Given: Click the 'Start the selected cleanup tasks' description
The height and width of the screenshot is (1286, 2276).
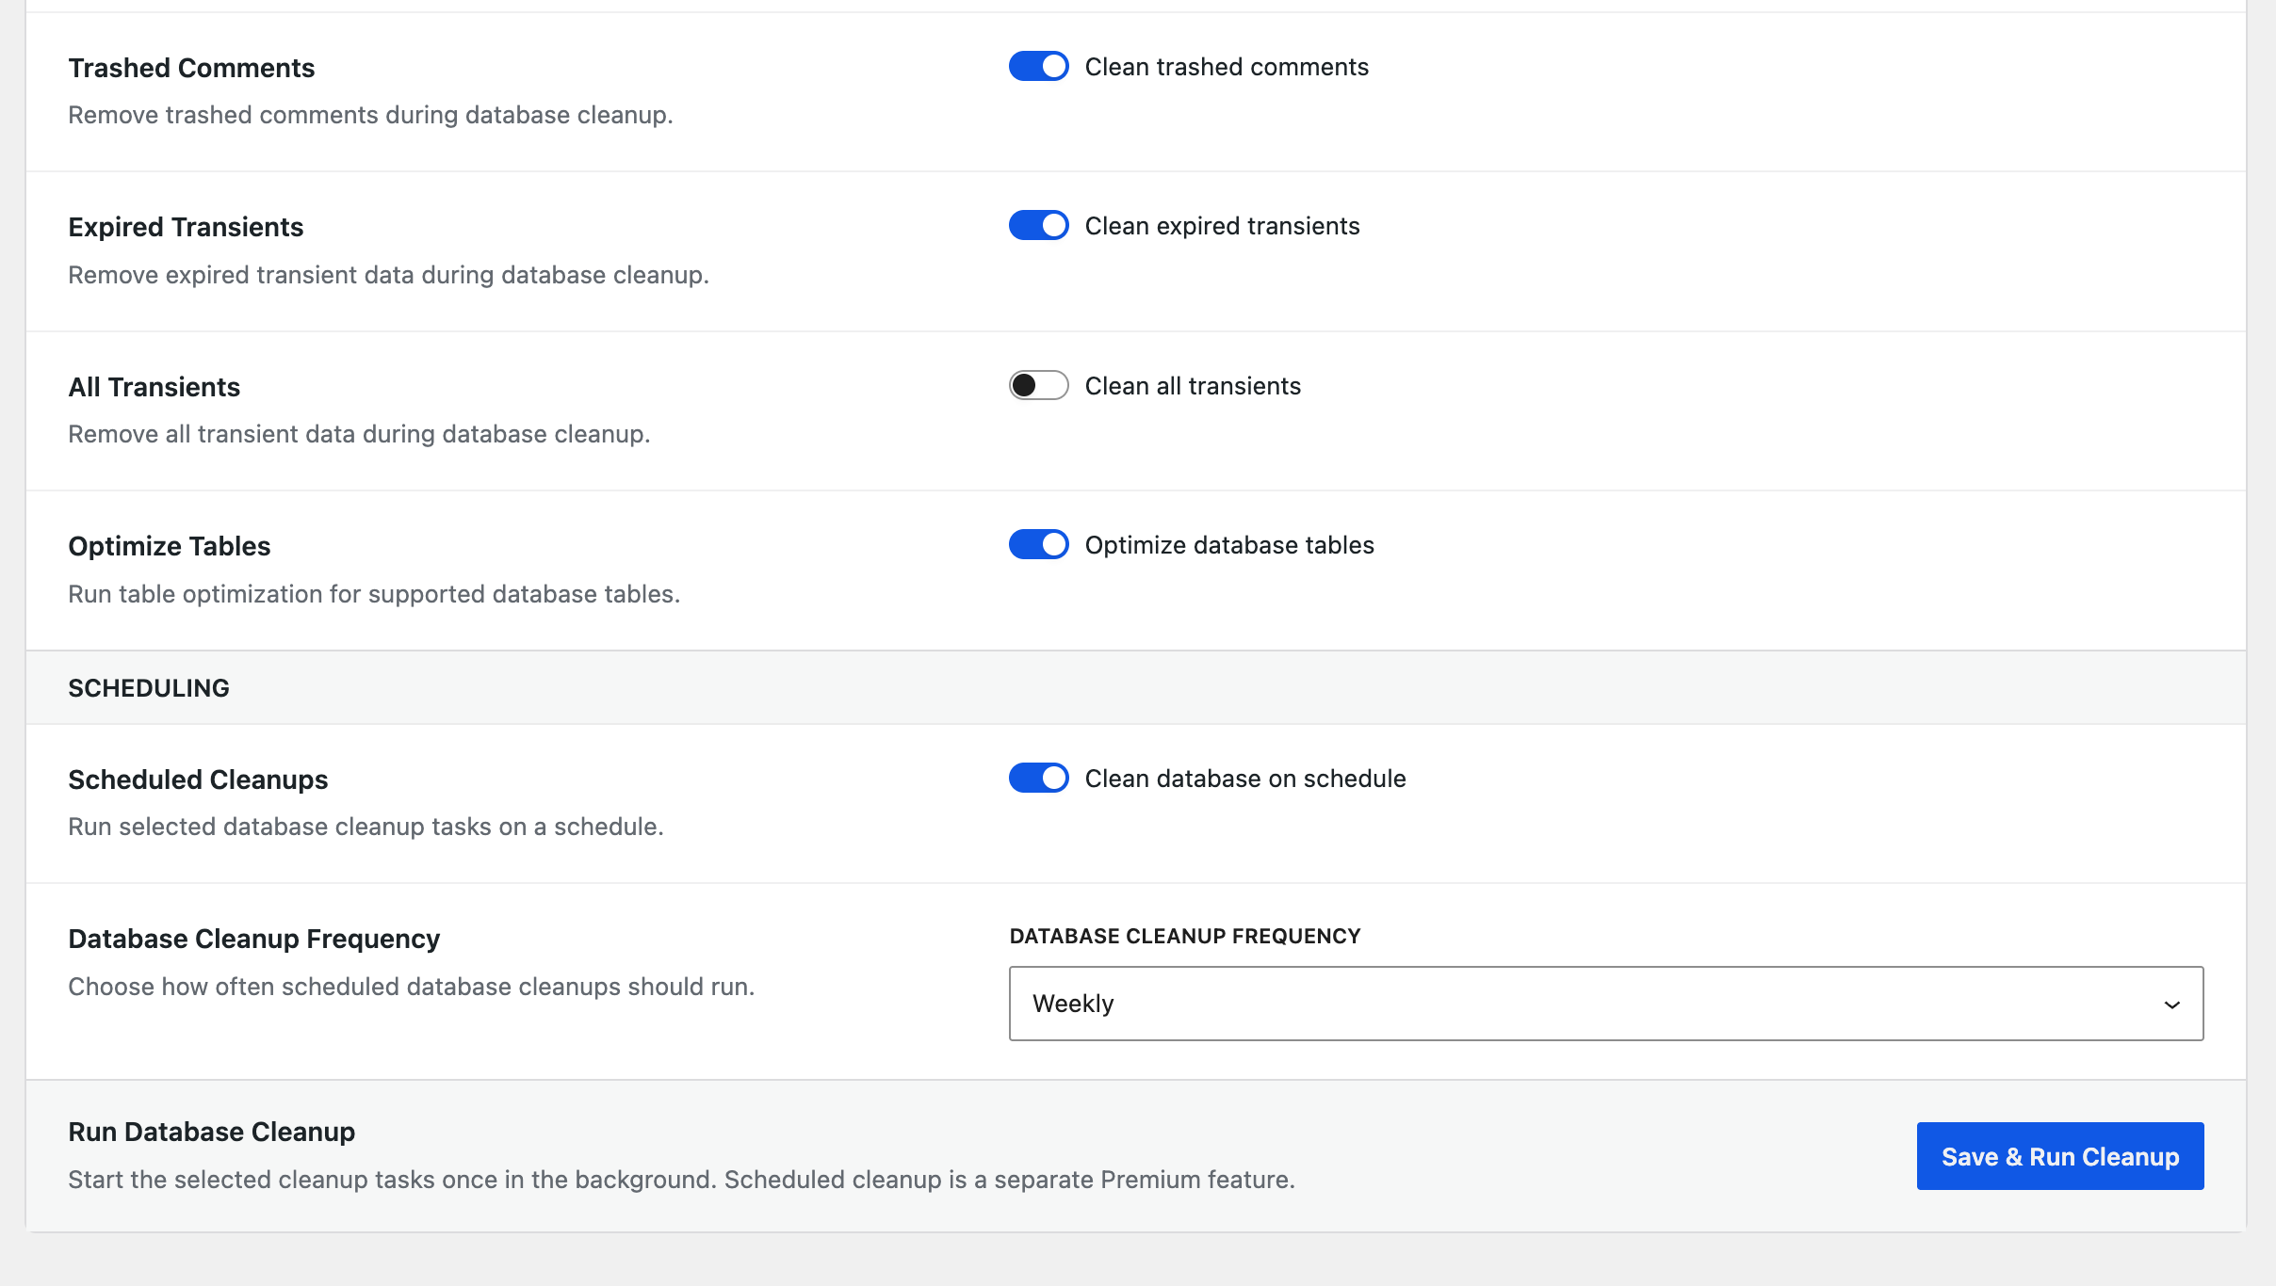Looking at the screenshot, I should pos(681,1180).
